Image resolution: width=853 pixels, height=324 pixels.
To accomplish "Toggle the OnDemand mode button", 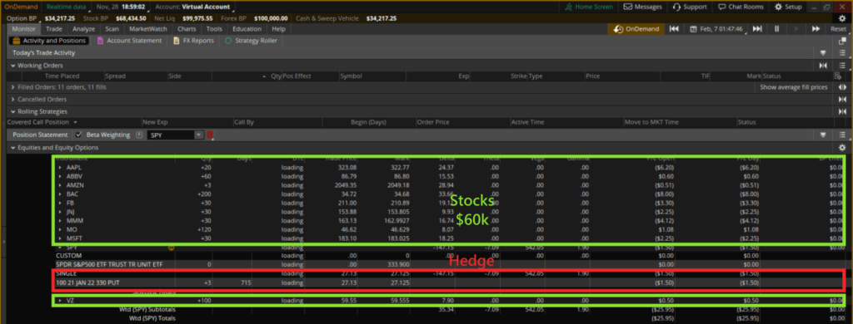I will (636, 29).
